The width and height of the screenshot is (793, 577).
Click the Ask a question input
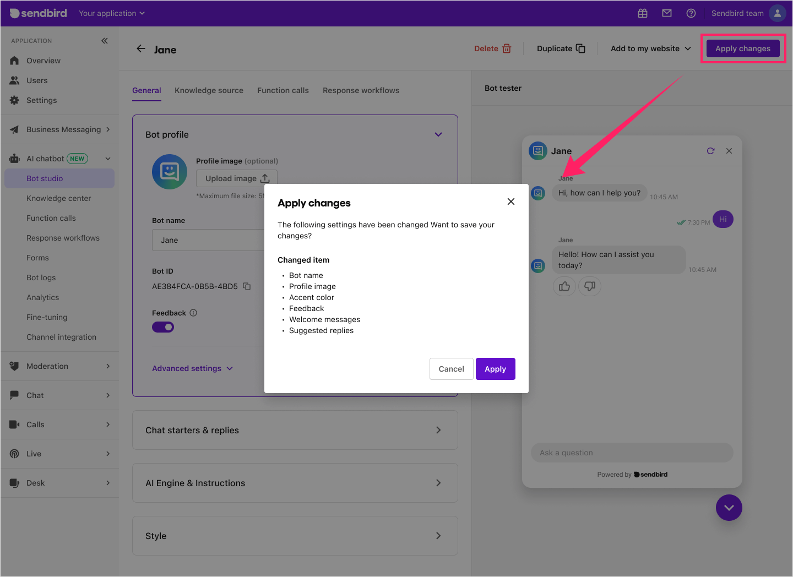coord(632,453)
